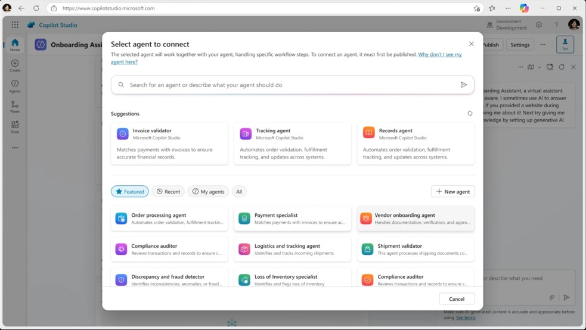Open the user profile avatar in header
The width and height of the screenshot is (586, 330).
coord(573,24)
